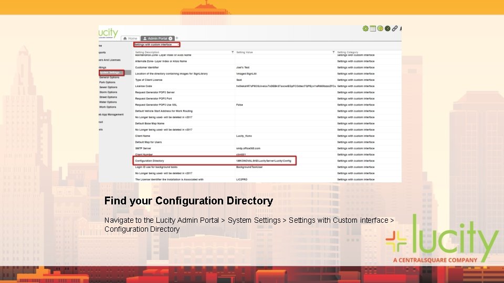The width and height of the screenshot is (504, 283).
Task: Click the light green round toolbar icon
Action: pyautogui.click(x=380, y=28)
